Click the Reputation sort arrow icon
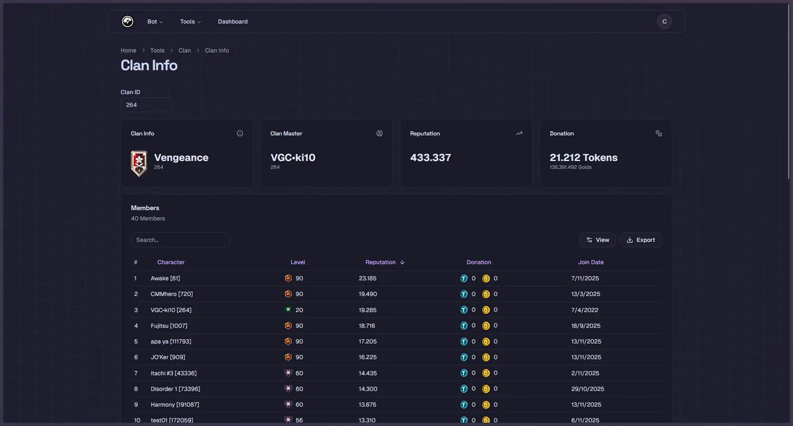793x426 pixels. 402,263
